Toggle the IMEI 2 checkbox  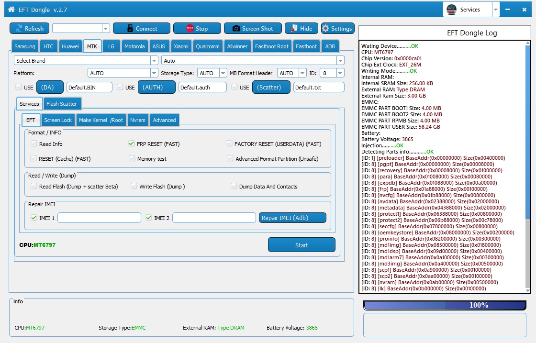click(x=149, y=218)
